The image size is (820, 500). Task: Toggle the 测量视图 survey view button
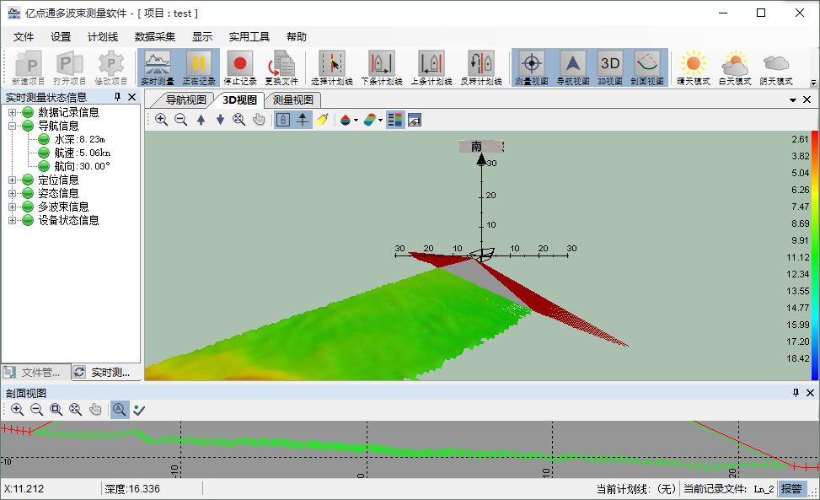[x=531, y=68]
